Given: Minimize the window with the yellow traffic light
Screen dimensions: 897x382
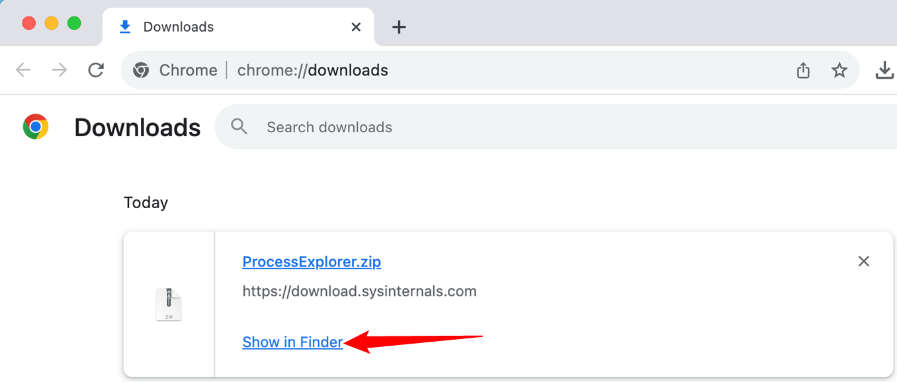Looking at the screenshot, I should click(51, 22).
